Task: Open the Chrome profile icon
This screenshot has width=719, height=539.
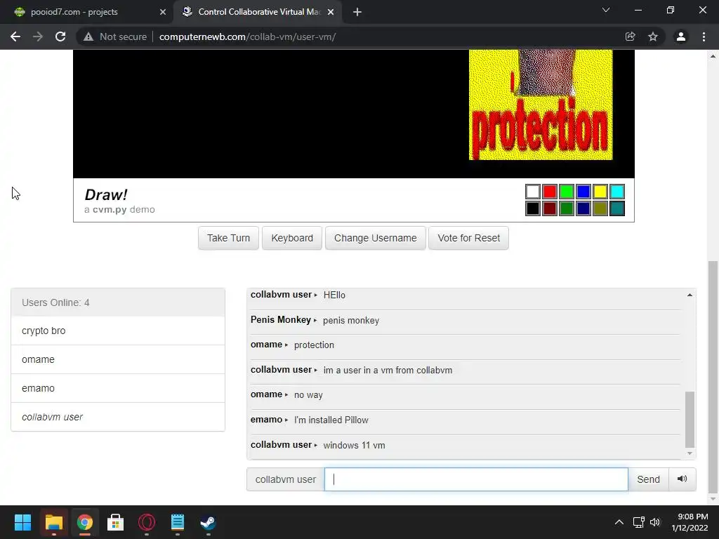Action: click(x=681, y=36)
